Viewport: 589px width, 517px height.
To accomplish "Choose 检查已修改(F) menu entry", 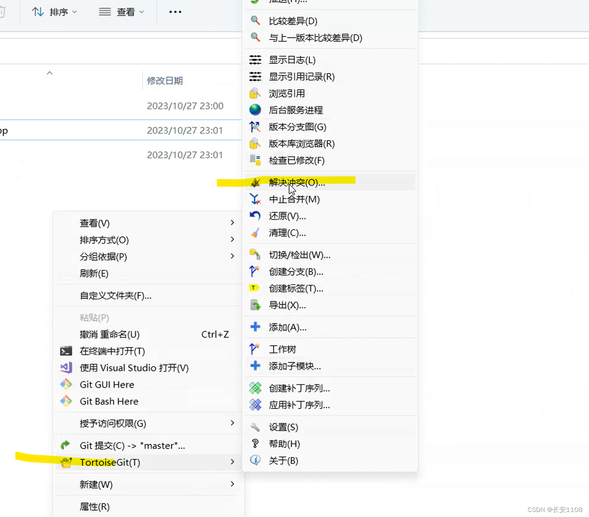I will [297, 160].
